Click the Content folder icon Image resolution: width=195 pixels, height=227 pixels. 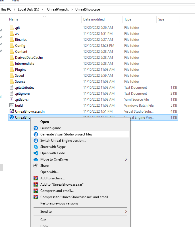[12, 52]
